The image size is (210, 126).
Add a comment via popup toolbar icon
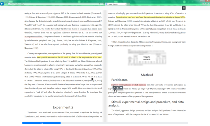pos(121,88)
